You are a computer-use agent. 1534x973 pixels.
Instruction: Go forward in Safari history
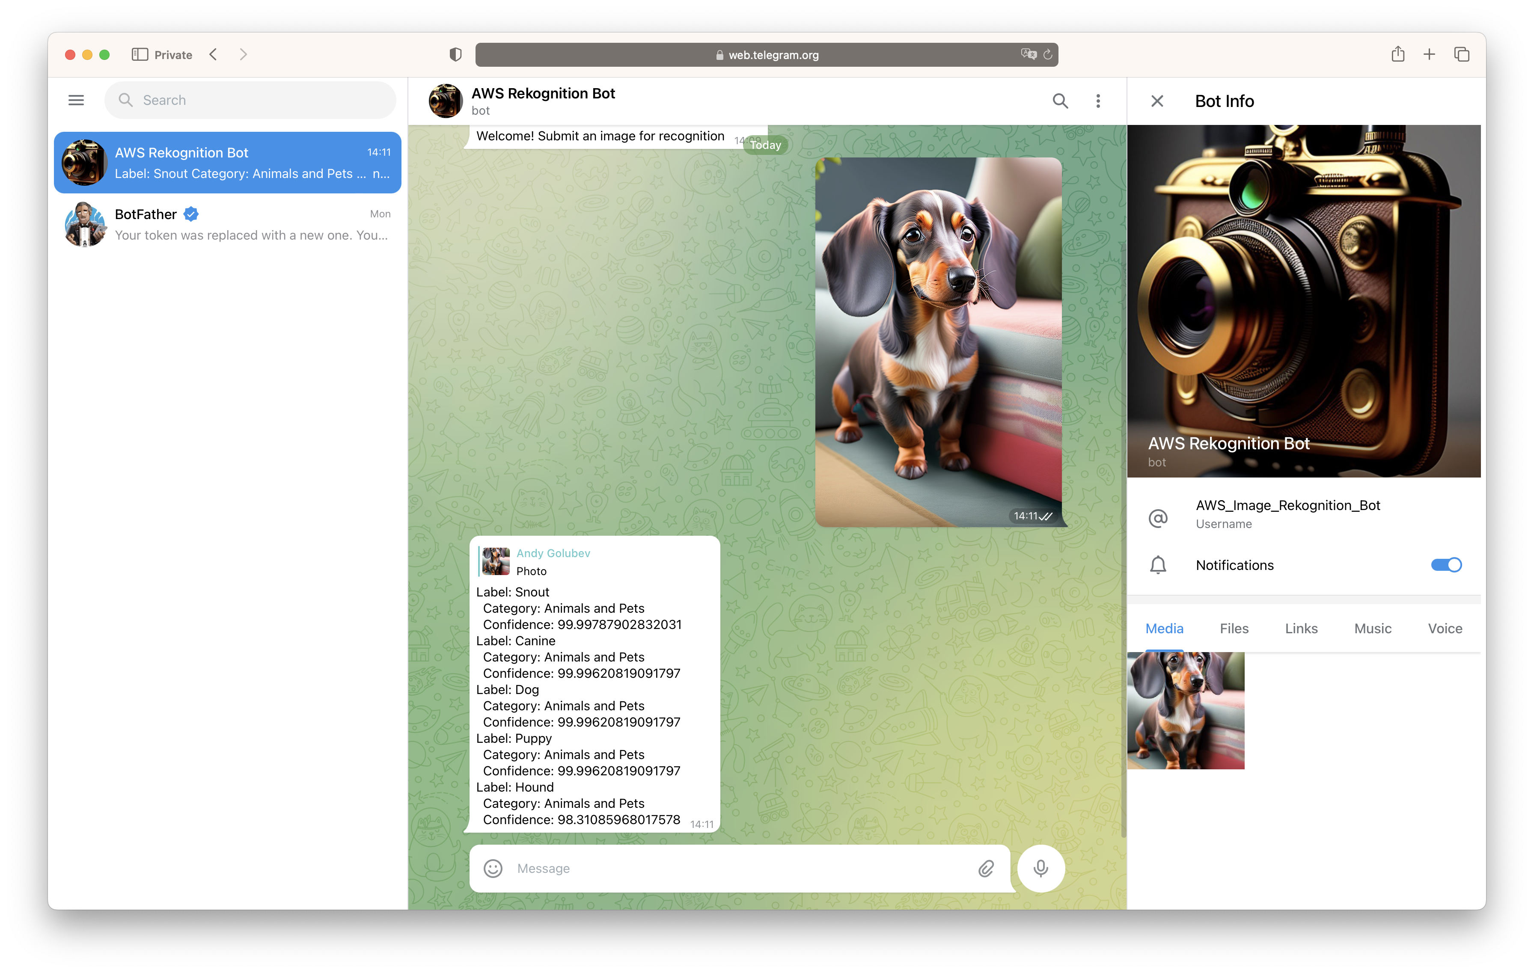pos(244,54)
